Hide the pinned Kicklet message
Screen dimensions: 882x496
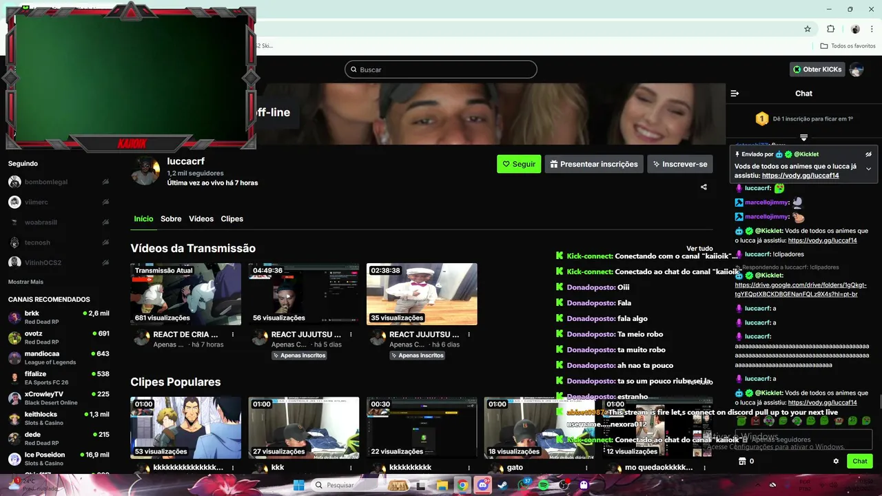868,154
